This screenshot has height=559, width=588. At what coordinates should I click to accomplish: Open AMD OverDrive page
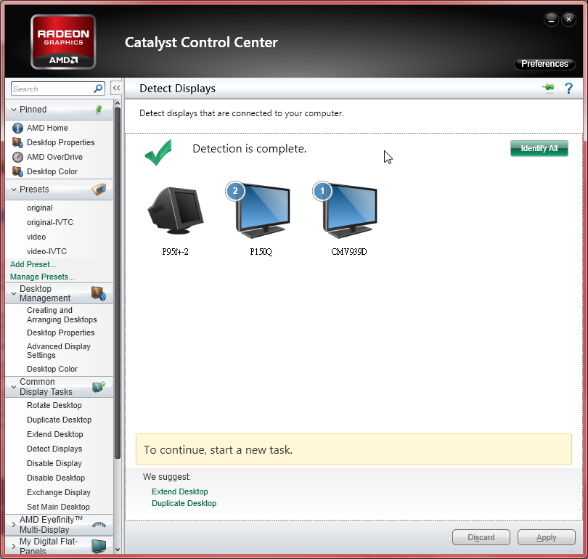(x=54, y=157)
